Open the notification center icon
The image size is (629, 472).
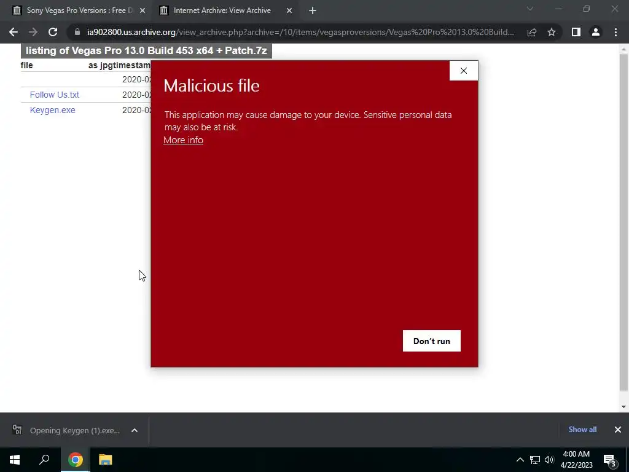[610, 460]
